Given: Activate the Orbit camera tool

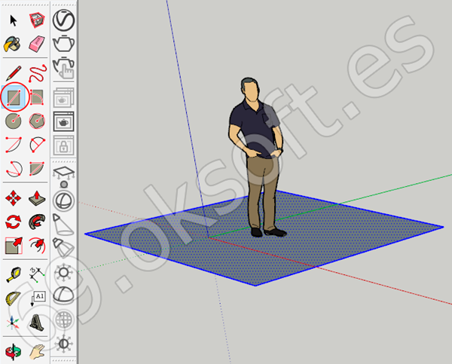Looking at the screenshot, I should pyautogui.click(x=14, y=352).
